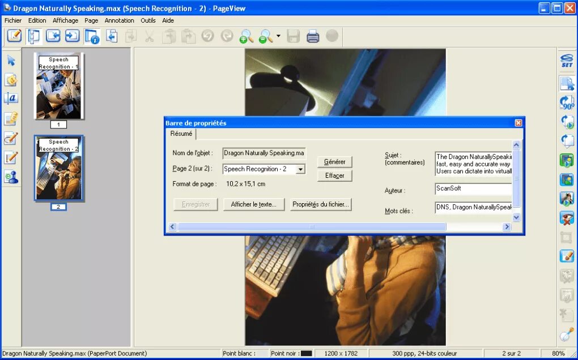Click the portrait photo enhance icon
The image size is (578, 360).
tap(567, 199)
